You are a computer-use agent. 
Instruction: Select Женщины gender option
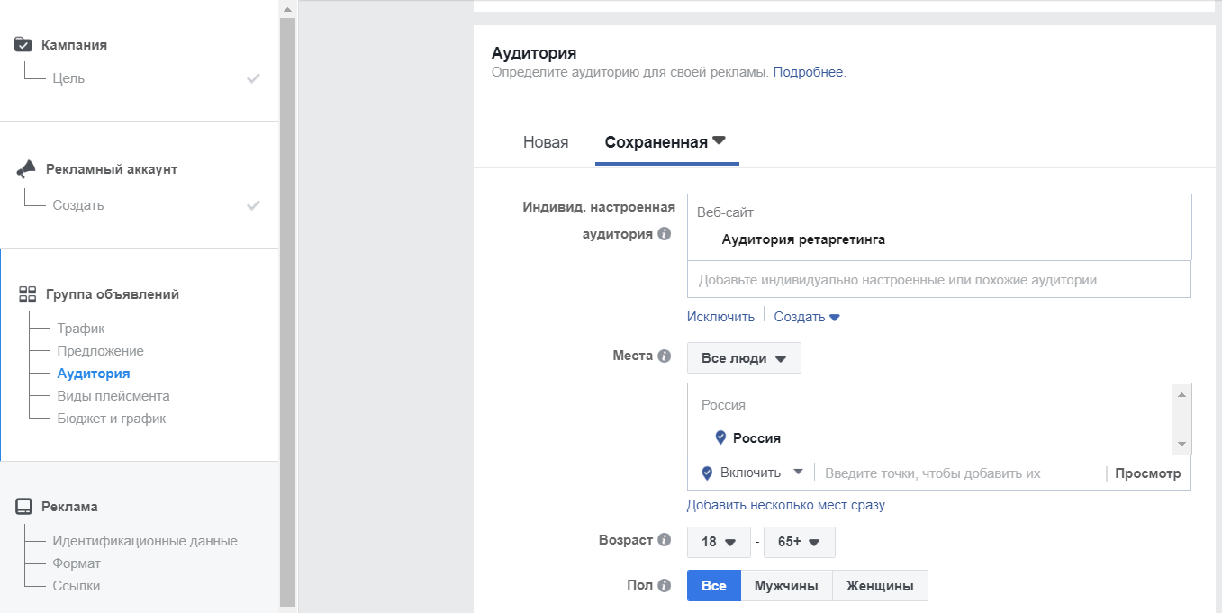(880, 586)
